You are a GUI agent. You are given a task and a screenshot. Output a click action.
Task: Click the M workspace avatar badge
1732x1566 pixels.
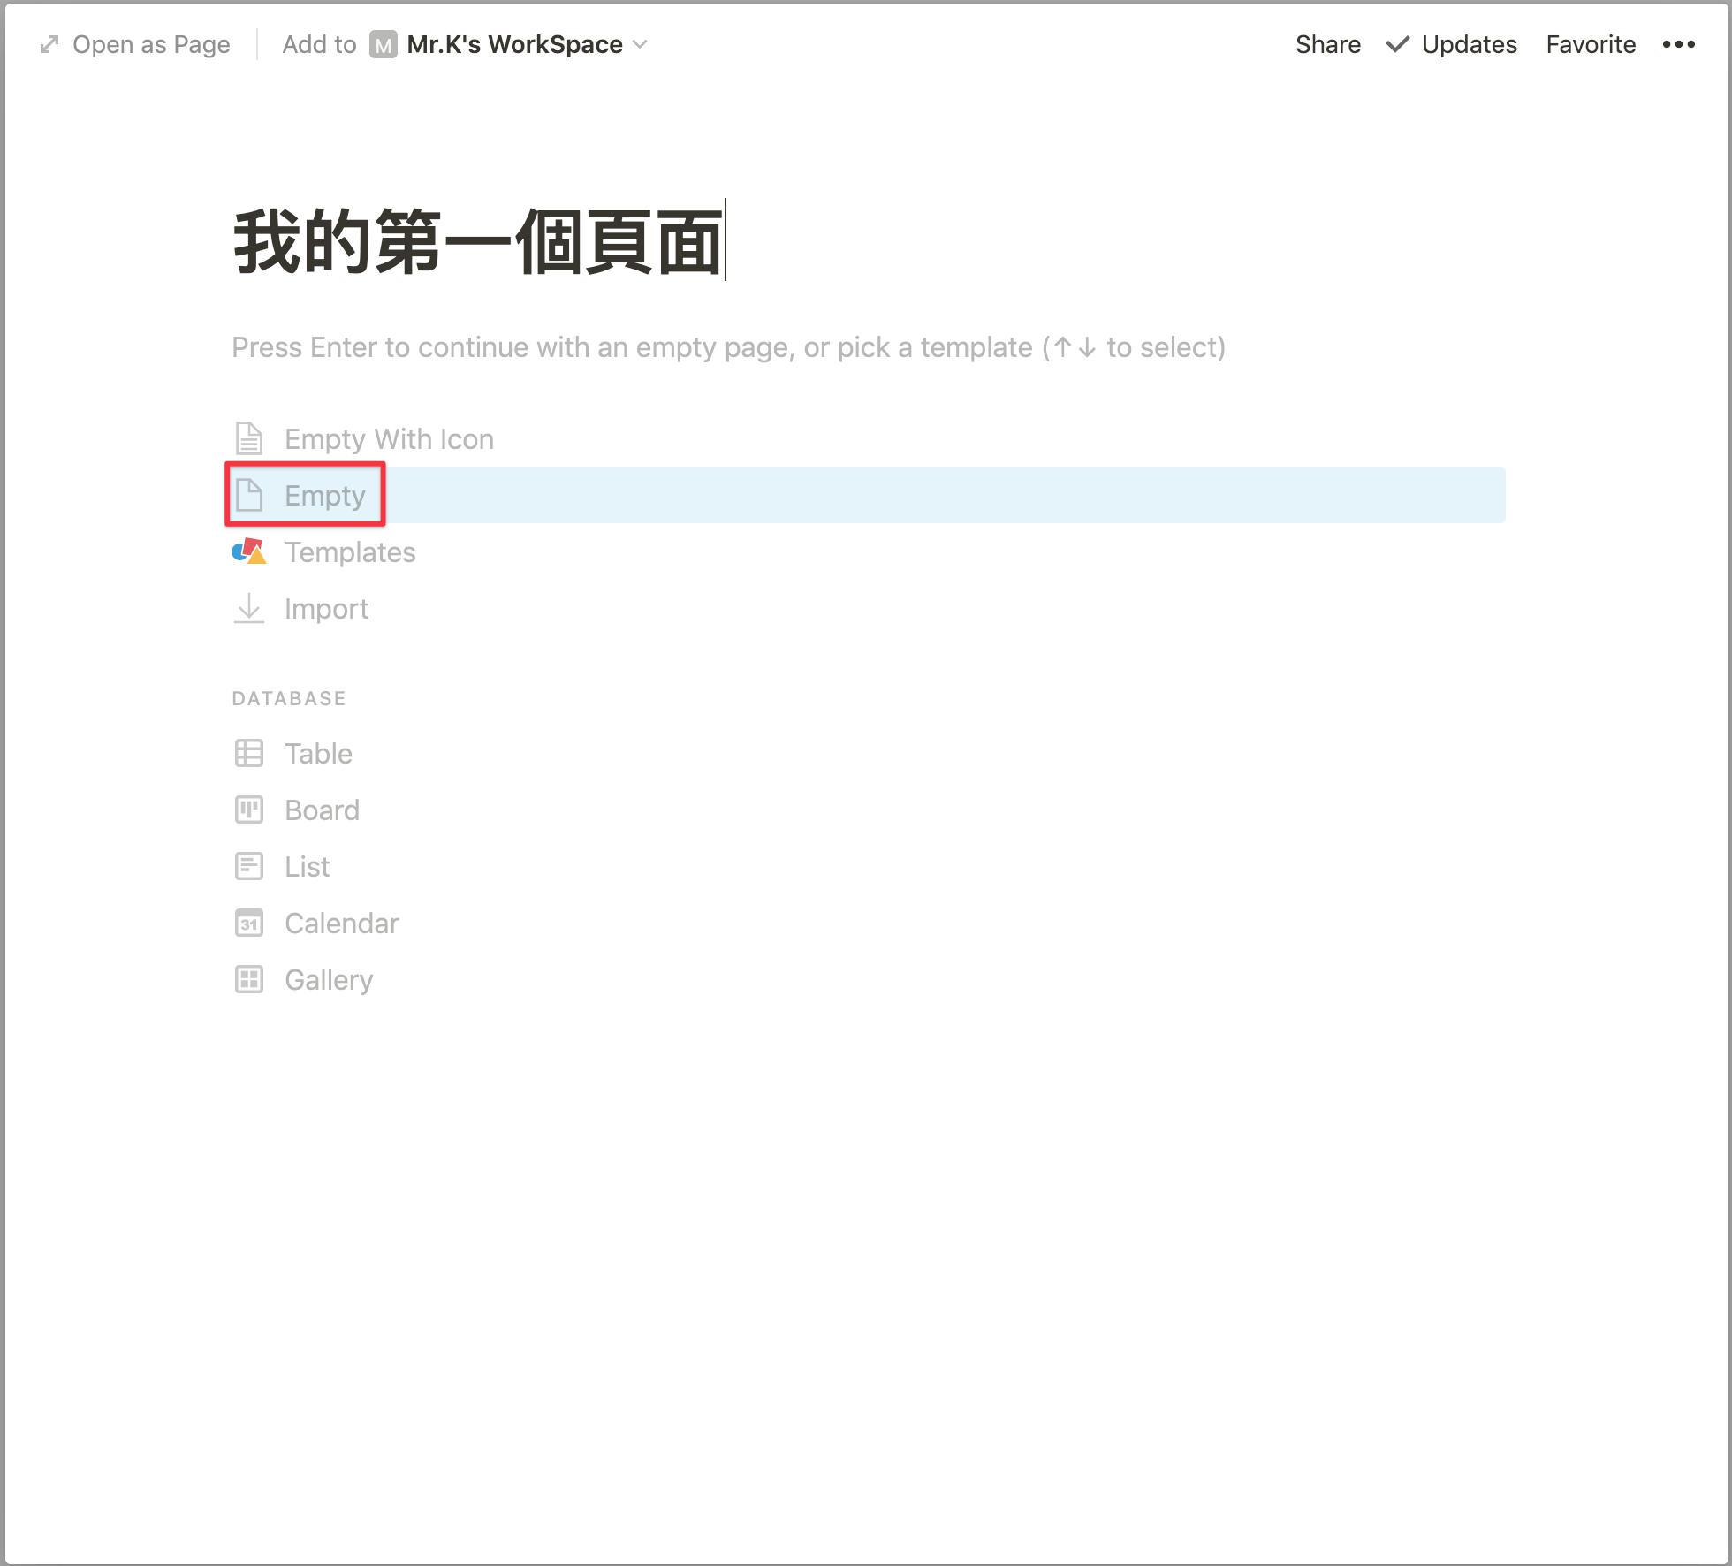[x=383, y=44]
